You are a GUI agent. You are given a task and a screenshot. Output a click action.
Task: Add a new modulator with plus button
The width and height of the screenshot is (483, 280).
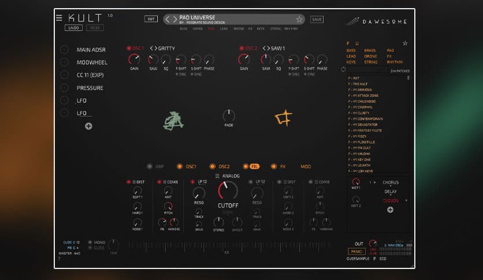(x=88, y=126)
